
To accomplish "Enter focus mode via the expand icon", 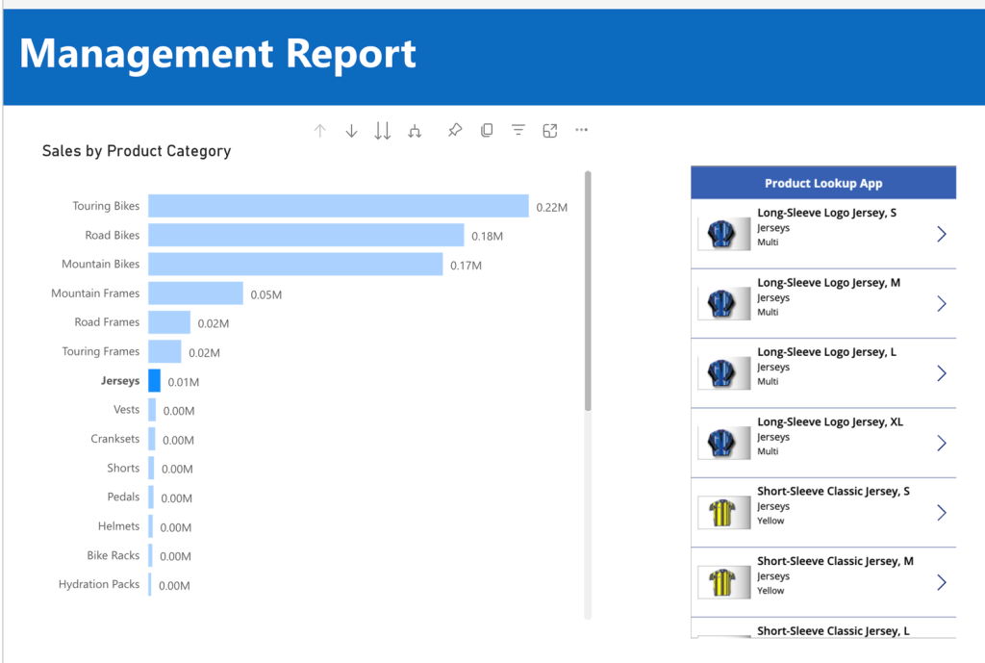I will [549, 130].
